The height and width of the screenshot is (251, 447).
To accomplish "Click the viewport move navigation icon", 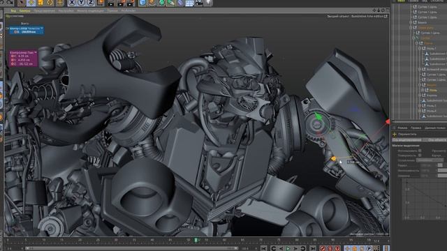I will [374, 10].
